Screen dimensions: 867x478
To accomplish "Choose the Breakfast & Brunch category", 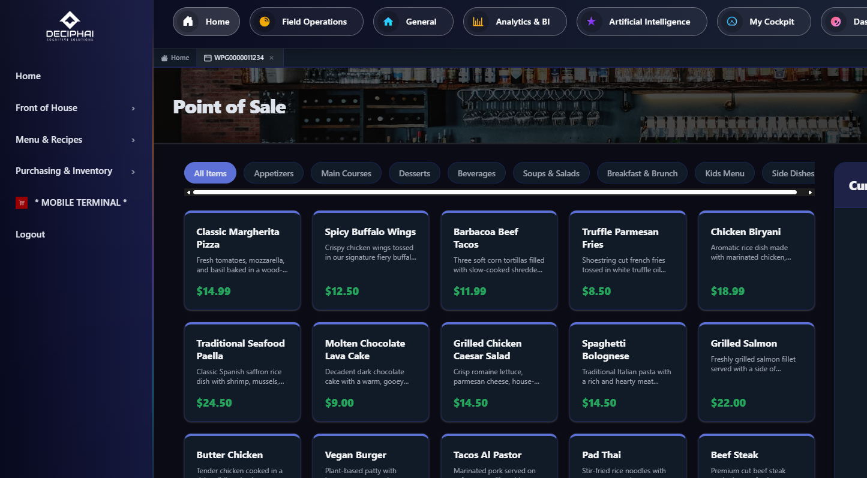I will (x=642, y=173).
